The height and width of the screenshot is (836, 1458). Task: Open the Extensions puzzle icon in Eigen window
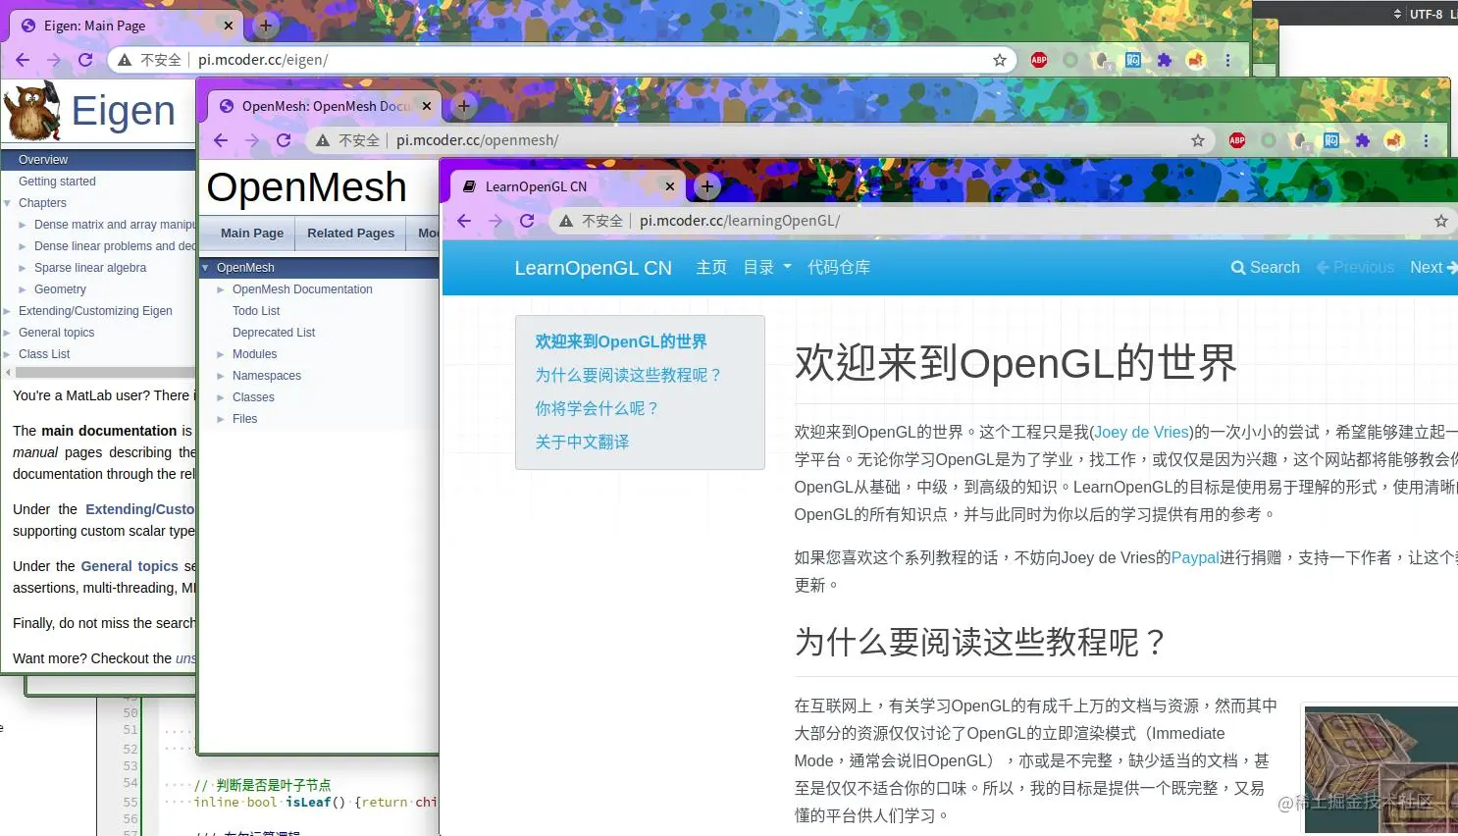tap(1165, 60)
